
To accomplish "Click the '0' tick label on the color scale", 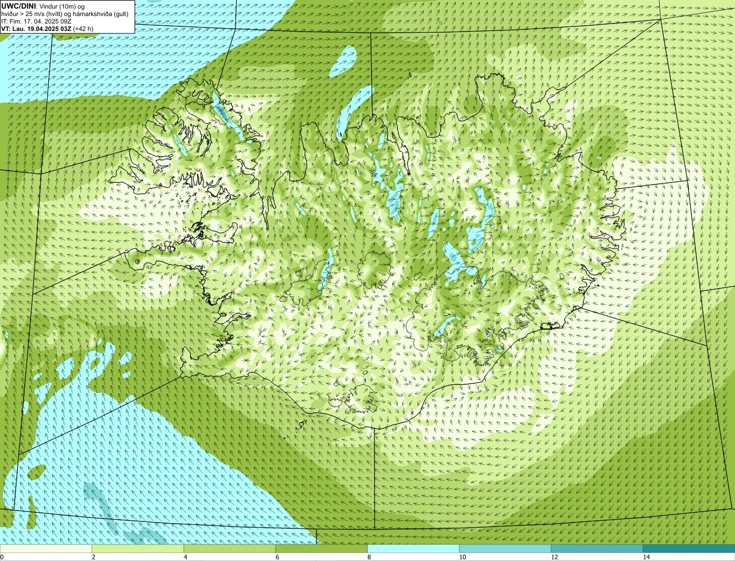I will click(x=2, y=557).
